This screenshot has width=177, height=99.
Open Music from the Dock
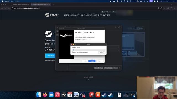tap(57, 95)
